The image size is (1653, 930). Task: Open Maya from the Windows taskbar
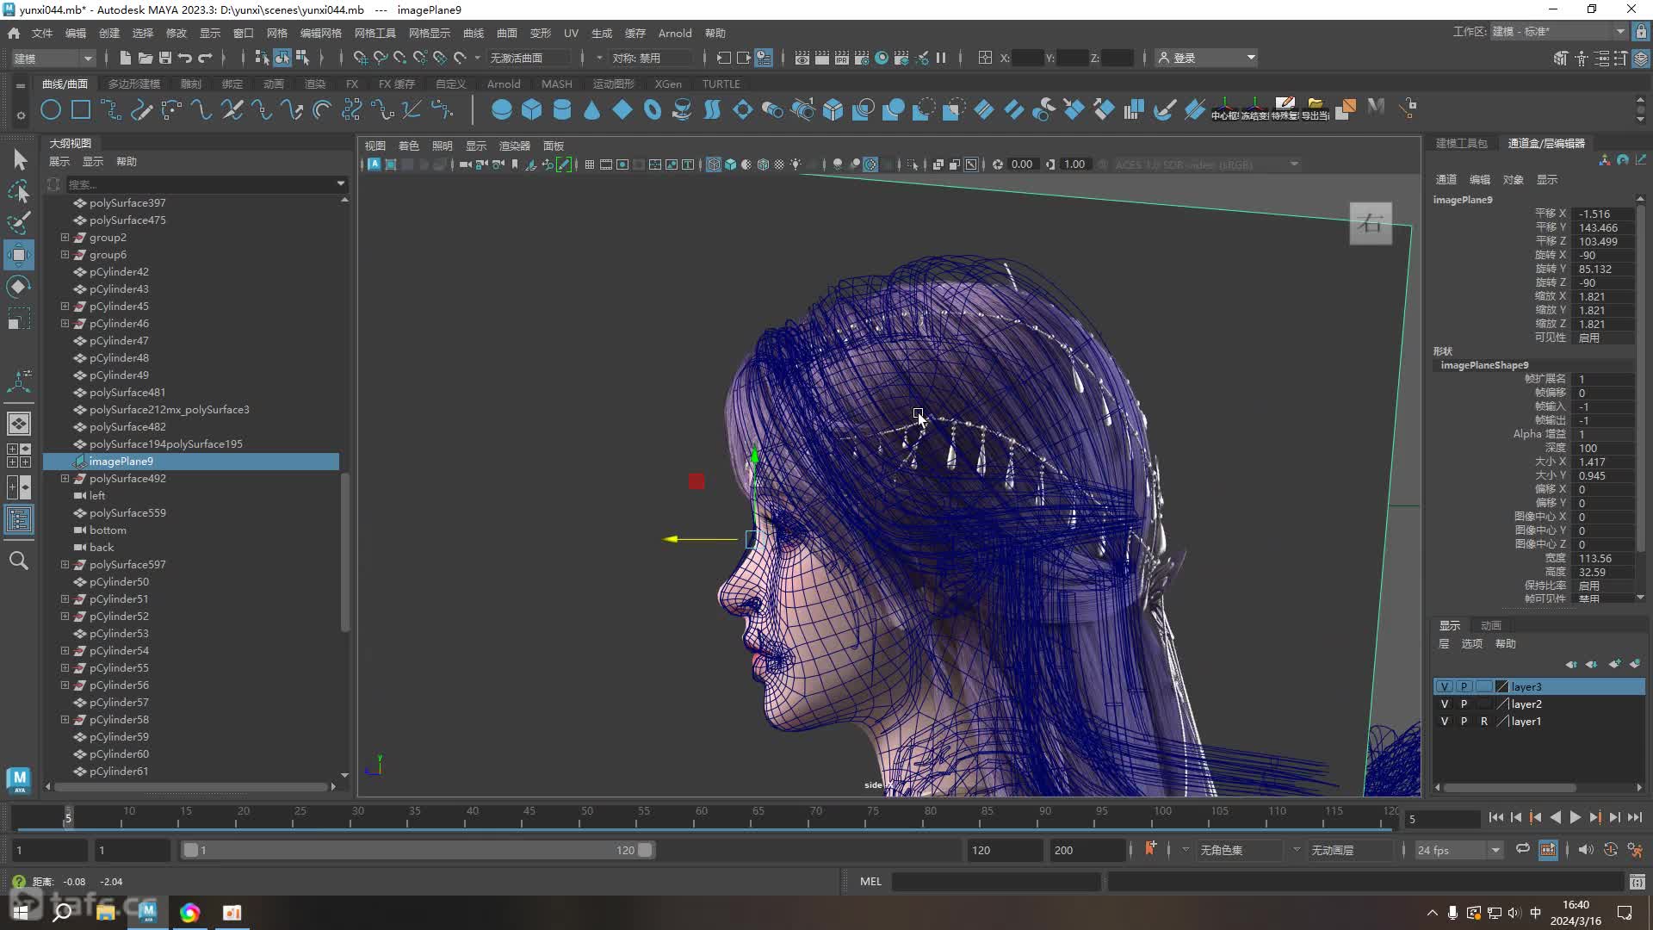147,912
